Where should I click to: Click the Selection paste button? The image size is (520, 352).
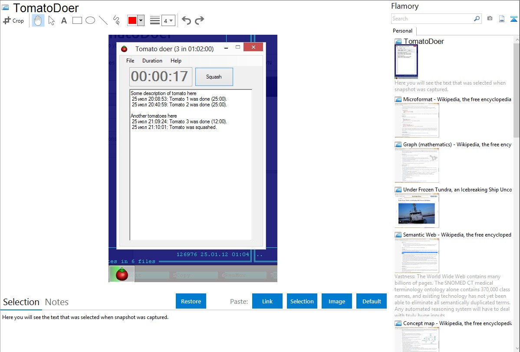(302, 301)
